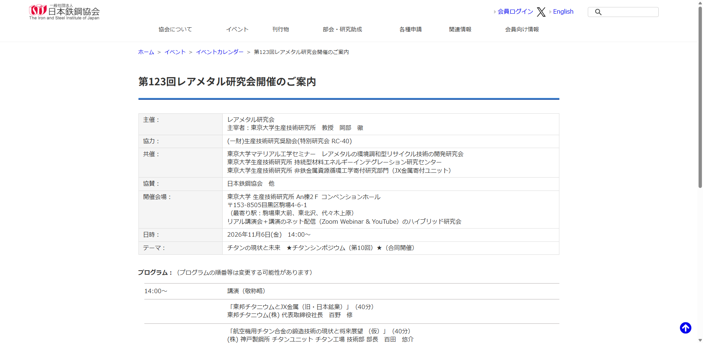The height and width of the screenshot is (343, 703).
Task: Open the 会員ログイン link
Action: 515,11
